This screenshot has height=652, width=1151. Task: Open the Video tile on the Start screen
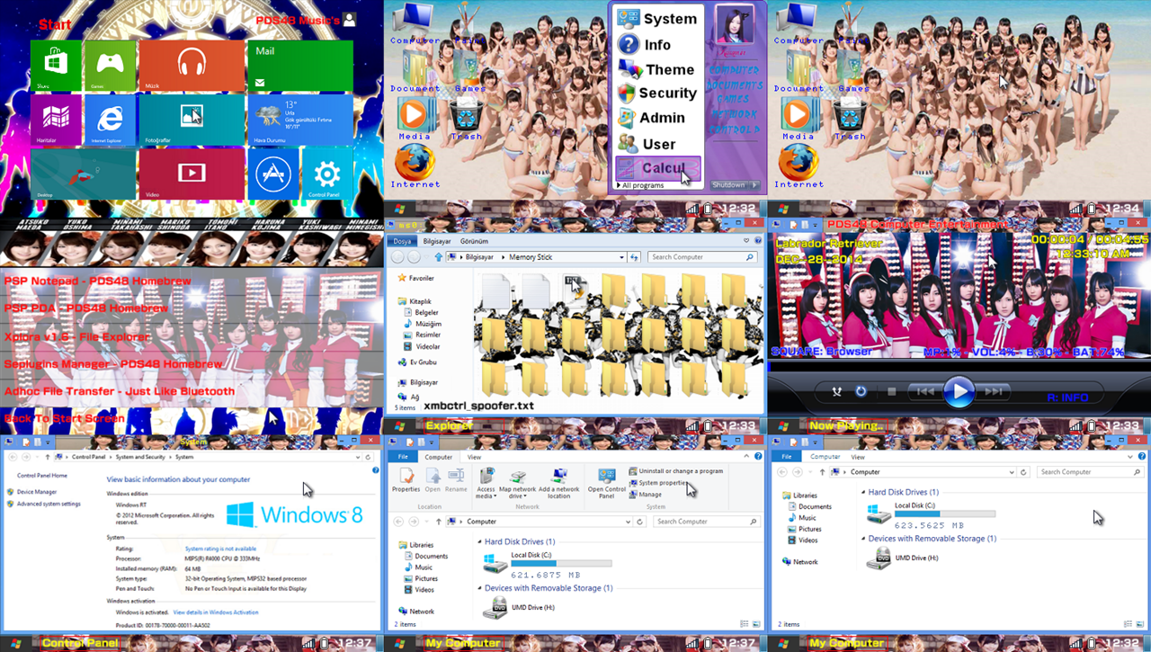pos(192,174)
